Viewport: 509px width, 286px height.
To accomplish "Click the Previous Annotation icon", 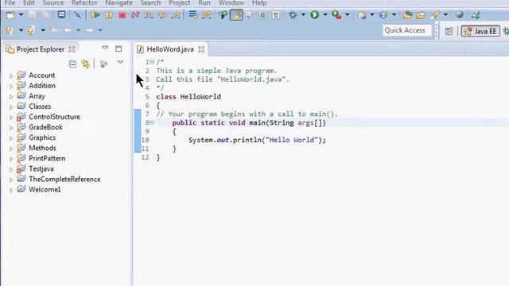I will click(31, 30).
